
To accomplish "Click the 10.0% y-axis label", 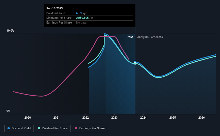I will [10, 31].
